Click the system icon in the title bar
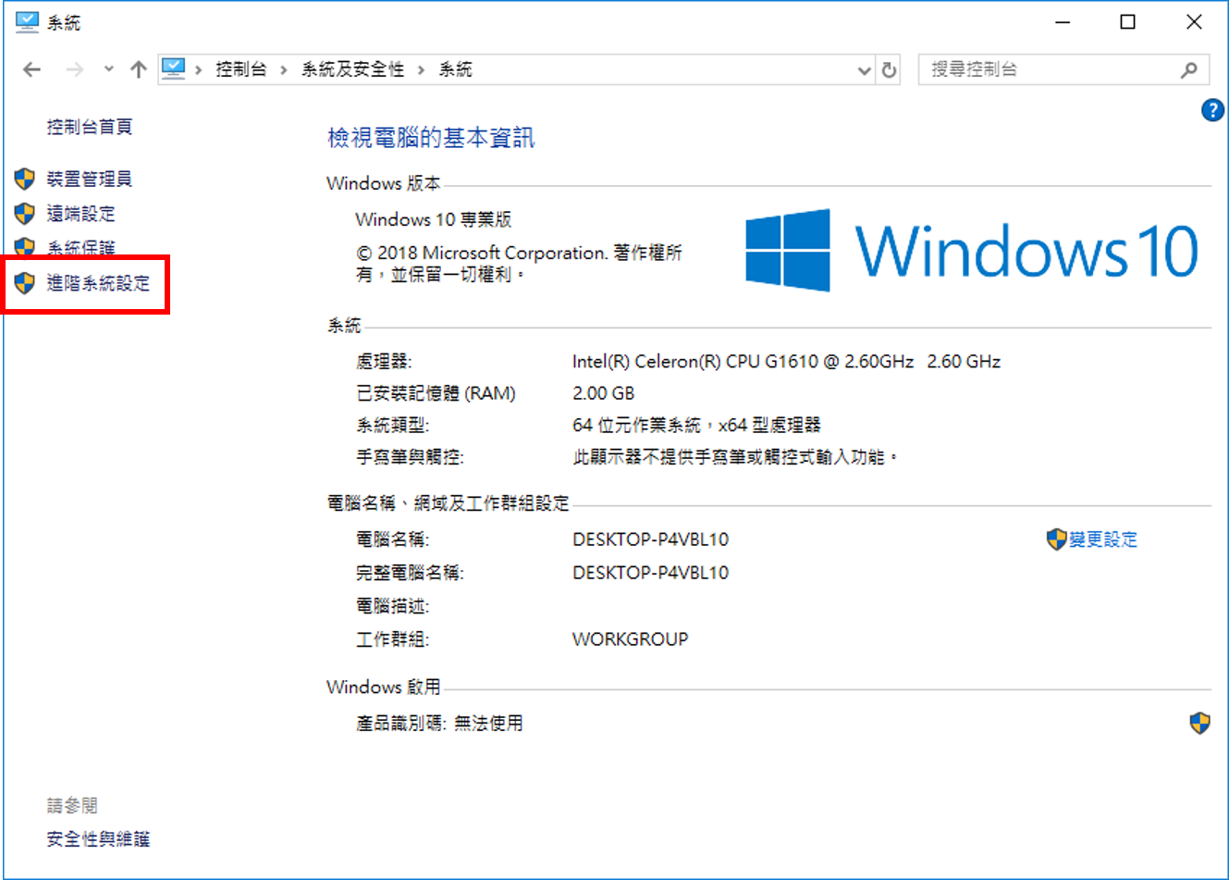1229x880 pixels. [x=28, y=21]
